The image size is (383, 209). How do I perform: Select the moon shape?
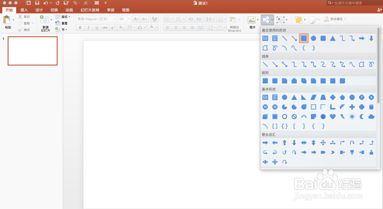point(362,117)
